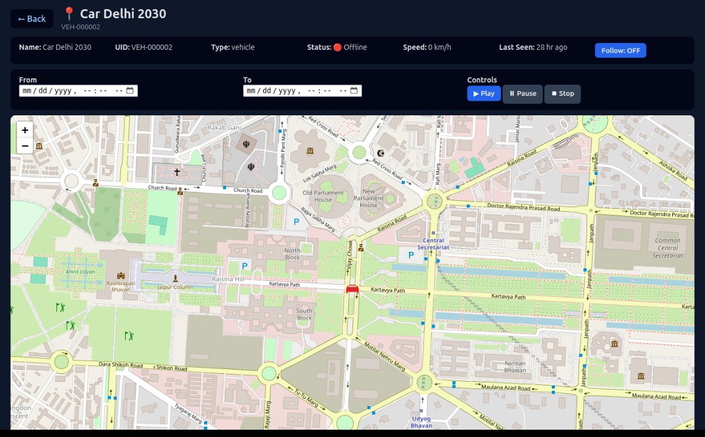Screen dimensions: 705x437
Task: Start playback with the Play button
Action: pyautogui.click(x=484, y=93)
